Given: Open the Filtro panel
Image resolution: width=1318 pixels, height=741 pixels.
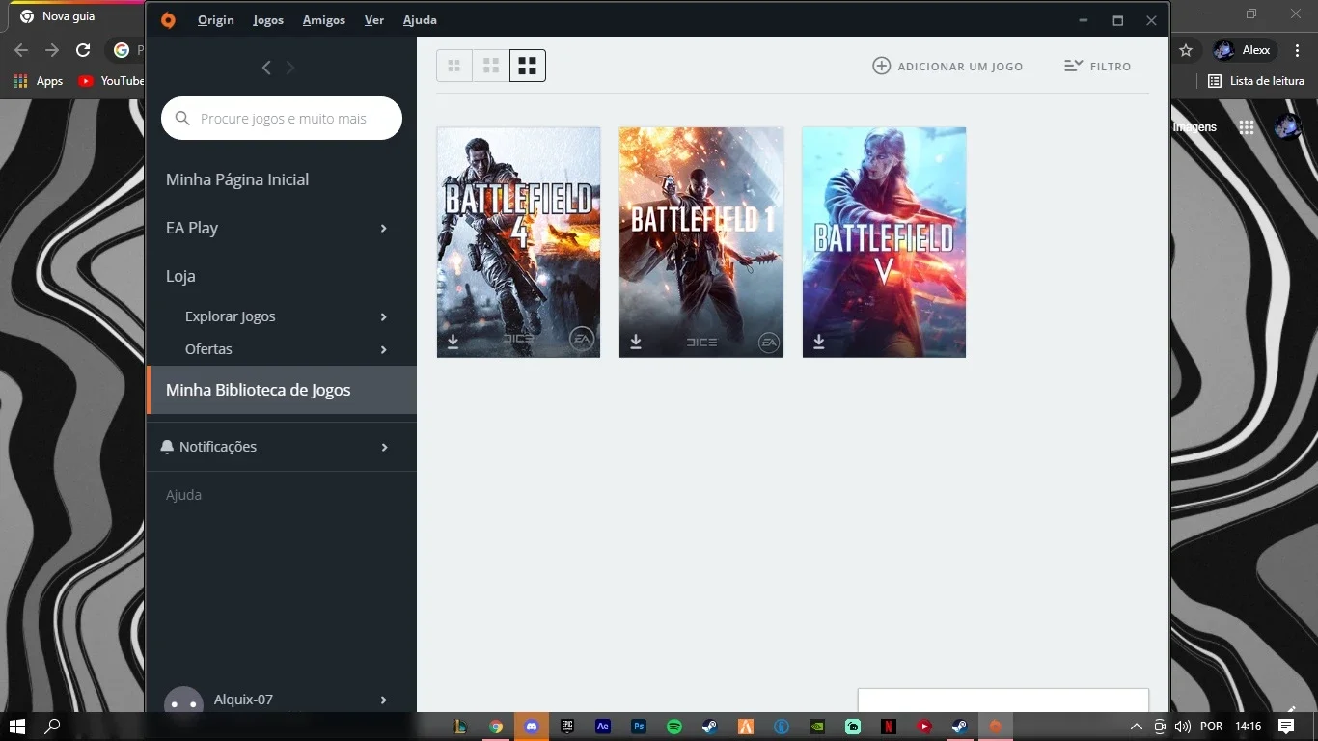Looking at the screenshot, I should tap(1097, 67).
